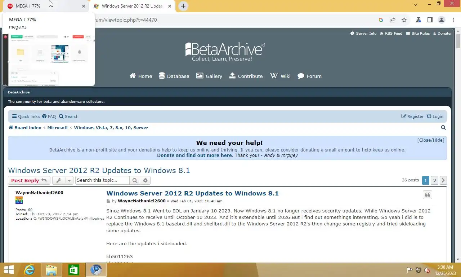The height and width of the screenshot is (277, 461).
Task: Expand the Quick links menu
Action: 26,116
